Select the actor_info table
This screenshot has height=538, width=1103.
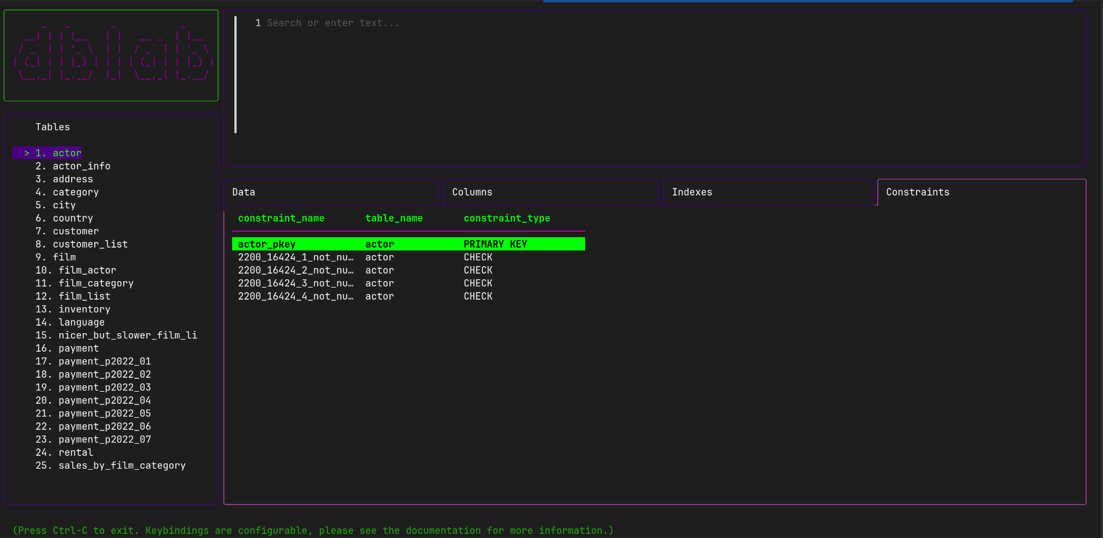73,166
